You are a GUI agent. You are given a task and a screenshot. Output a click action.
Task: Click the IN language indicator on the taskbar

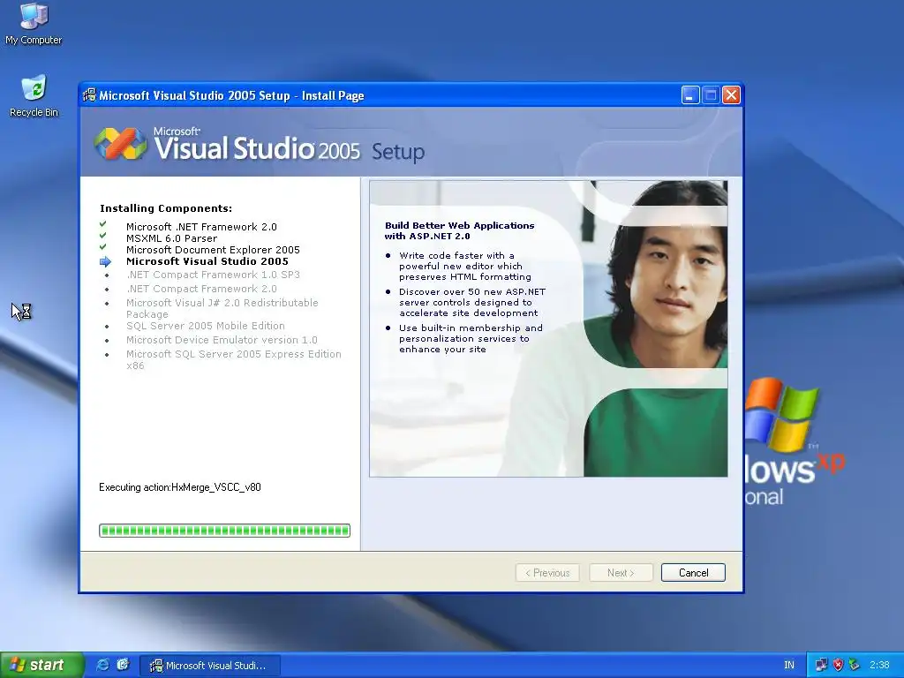point(788,665)
